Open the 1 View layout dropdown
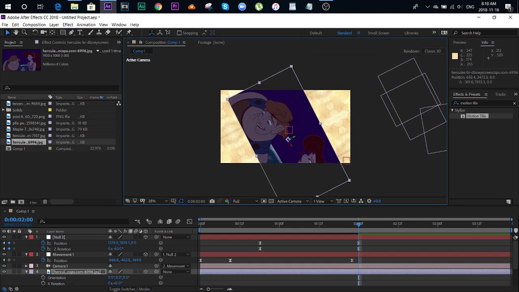519x292 pixels. [x=323, y=201]
